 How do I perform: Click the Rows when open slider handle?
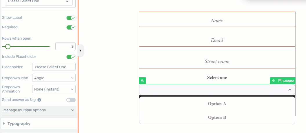click(x=8, y=47)
